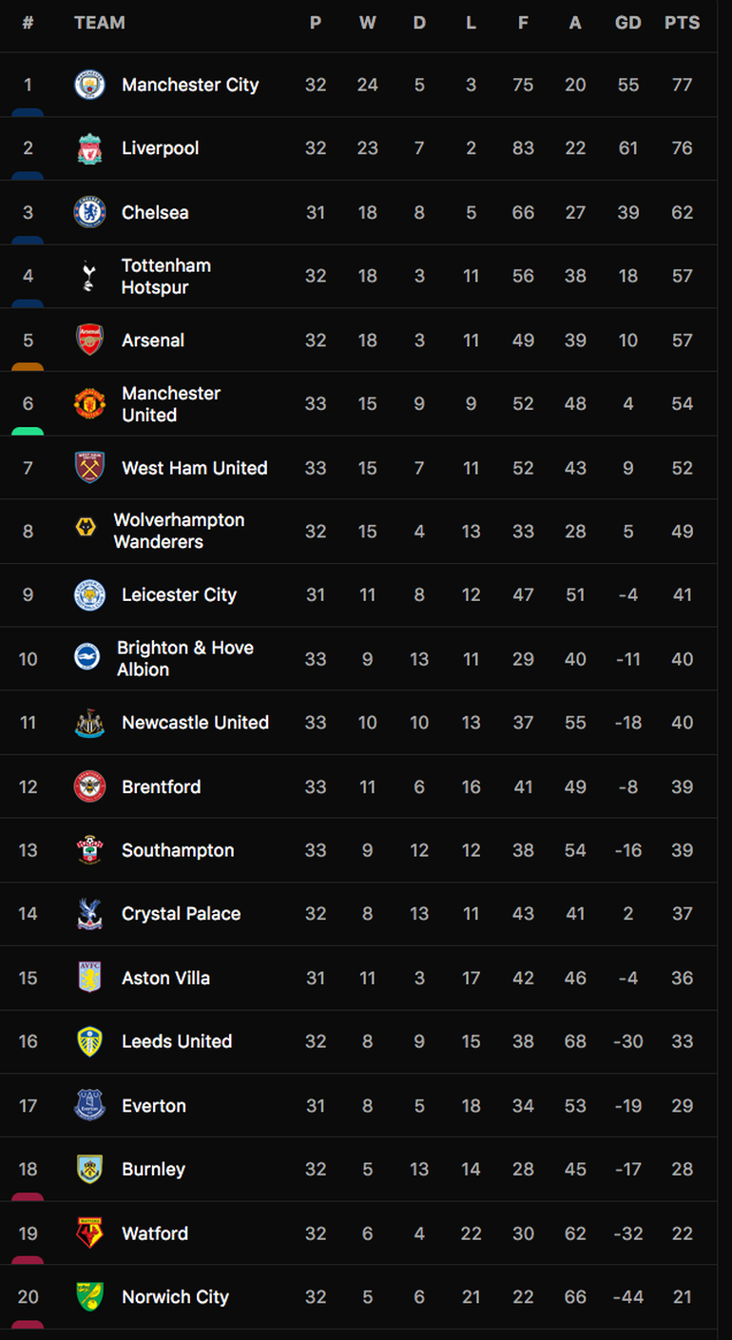
Task: Click the TEAM column header
Action: point(100,23)
